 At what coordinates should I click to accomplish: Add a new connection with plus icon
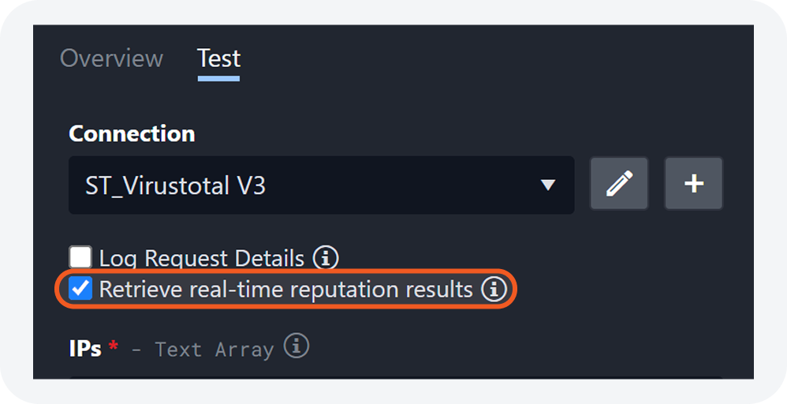coord(693,184)
